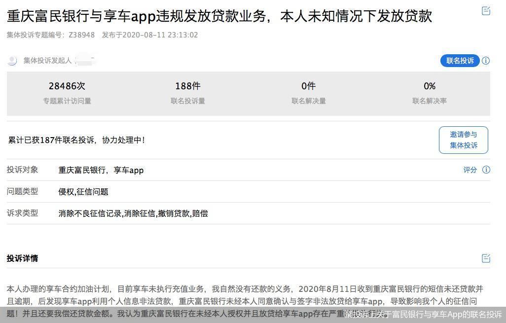Open the 评分 link
The image size is (506, 323).
pyautogui.click(x=470, y=170)
